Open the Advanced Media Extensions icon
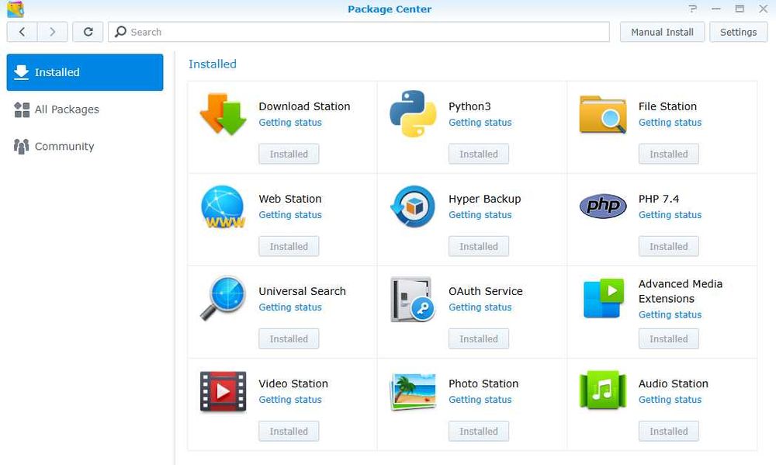This screenshot has height=465, width=776. point(603,298)
